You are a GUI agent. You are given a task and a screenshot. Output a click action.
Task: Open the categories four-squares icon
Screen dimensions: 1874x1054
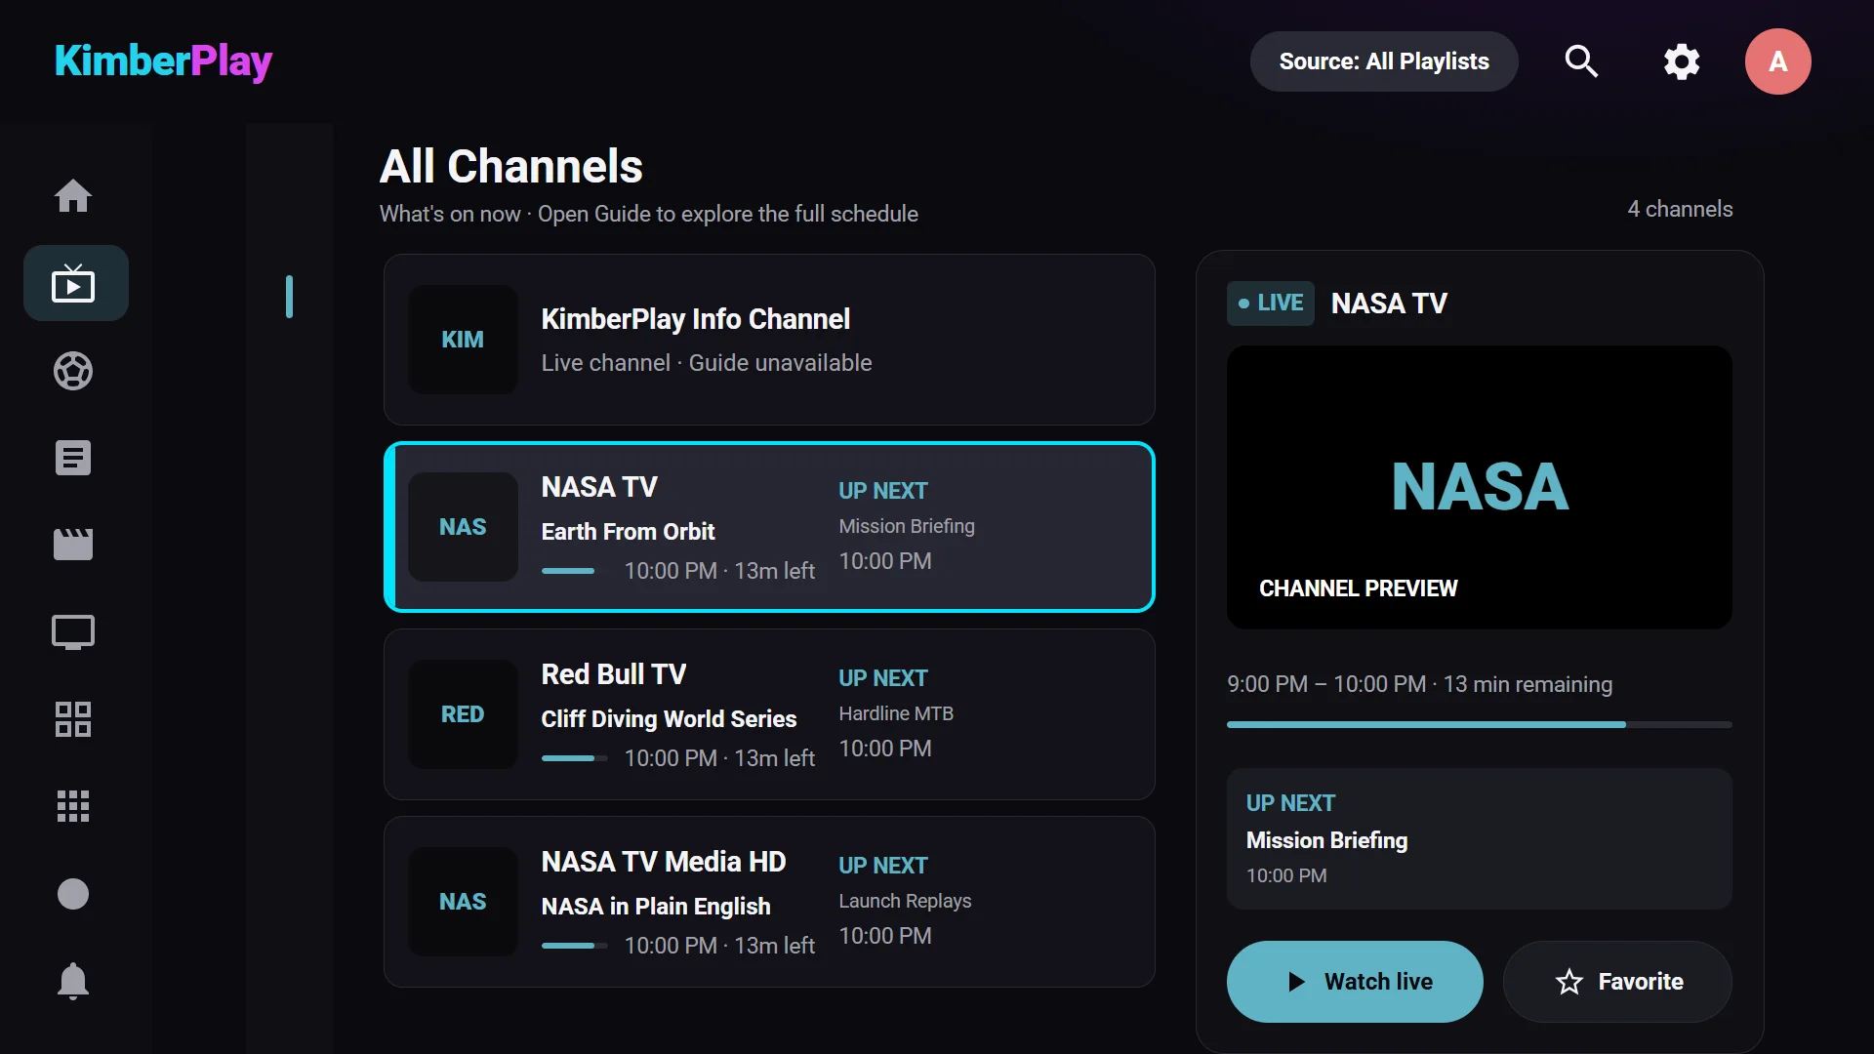coord(73,719)
